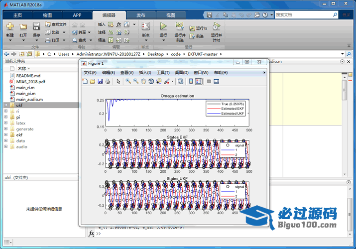Click Run and Advance (运行并前进) icon

180,26
